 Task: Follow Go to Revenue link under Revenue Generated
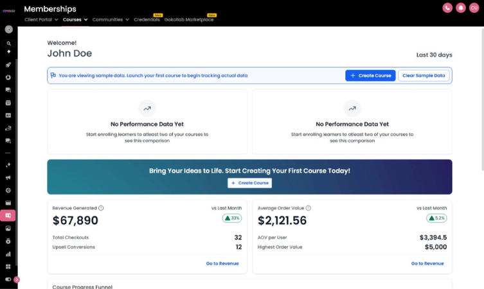click(222, 263)
